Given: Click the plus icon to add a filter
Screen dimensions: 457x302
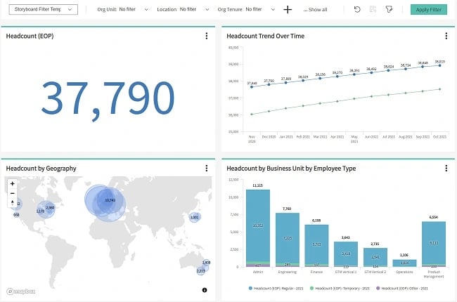Looking at the screenshot, I should tap(288, 10).
